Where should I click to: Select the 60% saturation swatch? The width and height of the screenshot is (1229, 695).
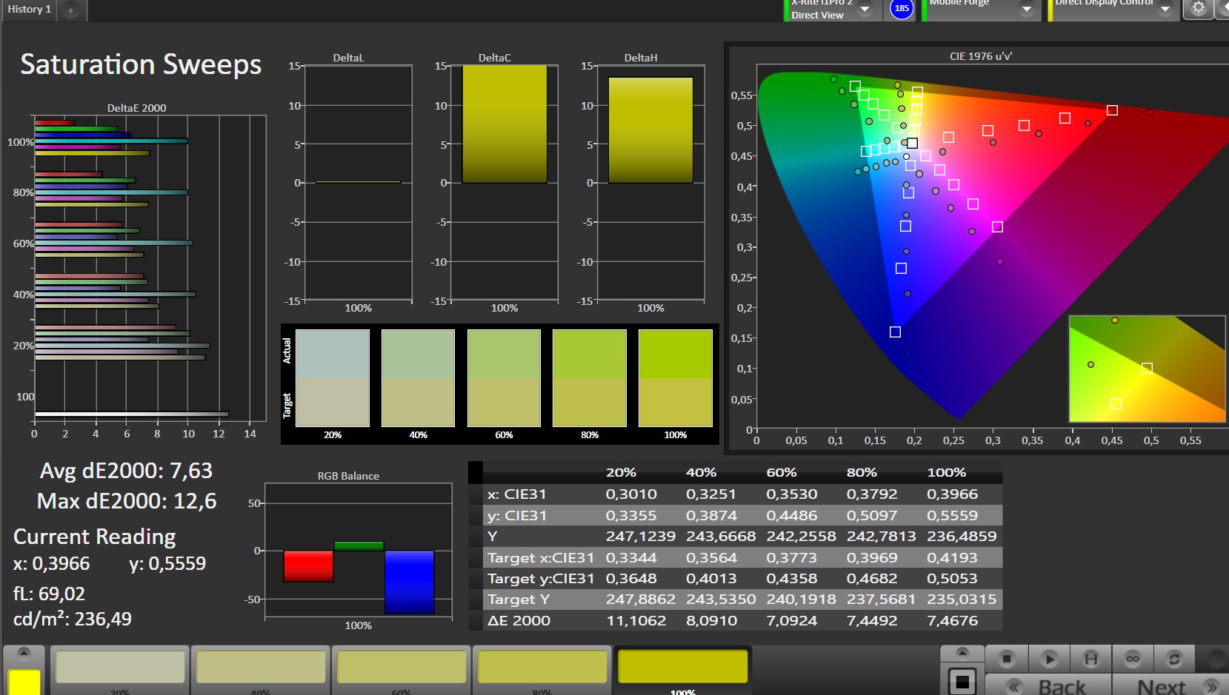[402, 667]
